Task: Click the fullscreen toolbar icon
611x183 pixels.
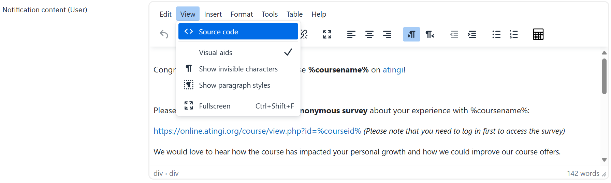Action: click(x=327, y=34)
